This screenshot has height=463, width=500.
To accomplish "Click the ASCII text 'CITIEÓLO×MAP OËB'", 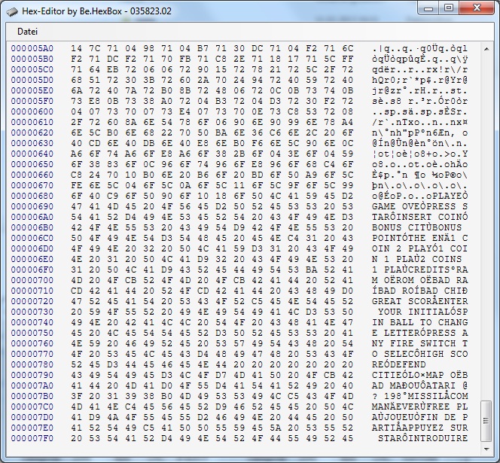I will point(420,374).
